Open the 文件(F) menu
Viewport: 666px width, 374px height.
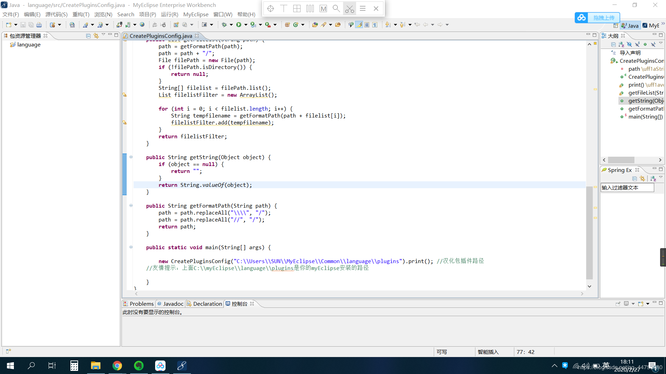pyautogui.click(x=11, y=14)
